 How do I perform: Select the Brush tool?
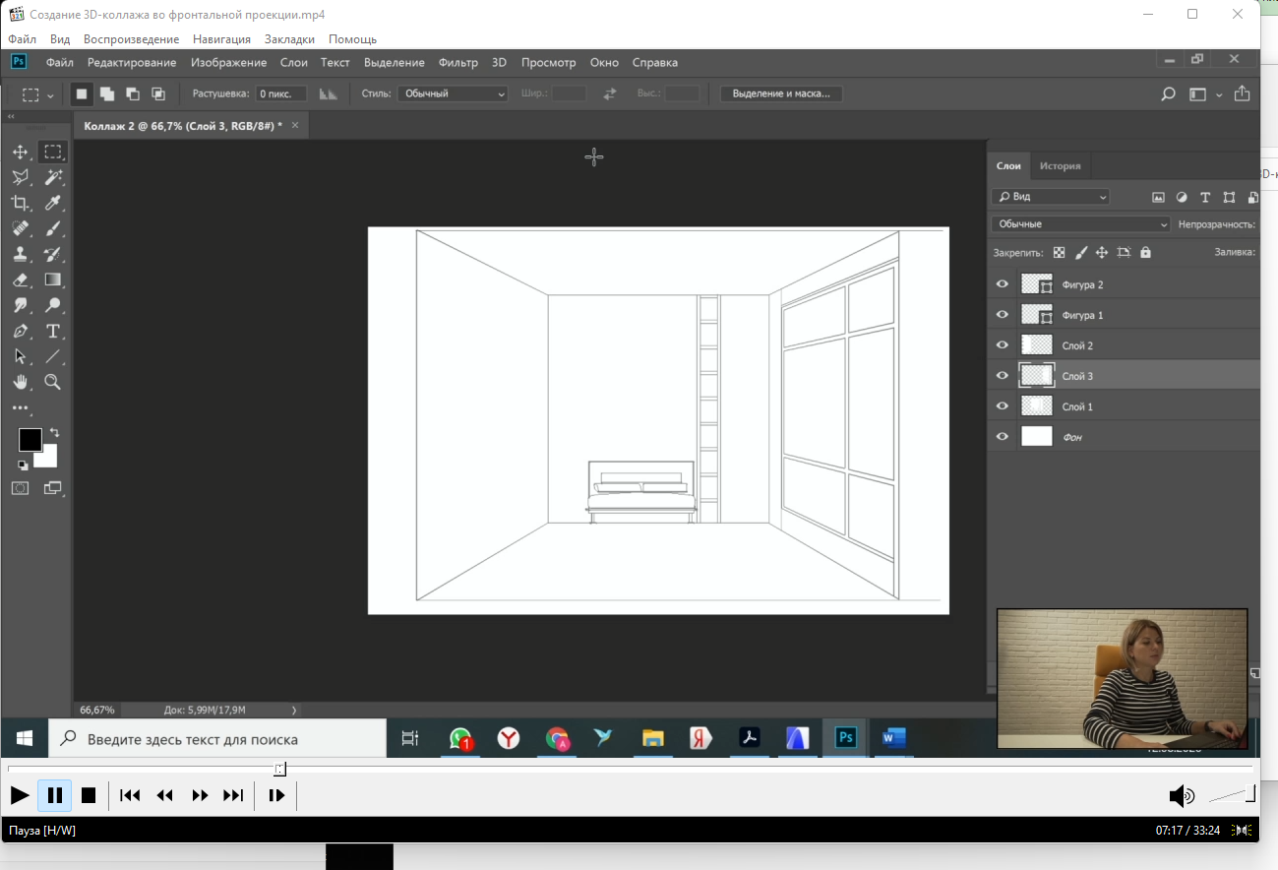(x=53, y=228)
